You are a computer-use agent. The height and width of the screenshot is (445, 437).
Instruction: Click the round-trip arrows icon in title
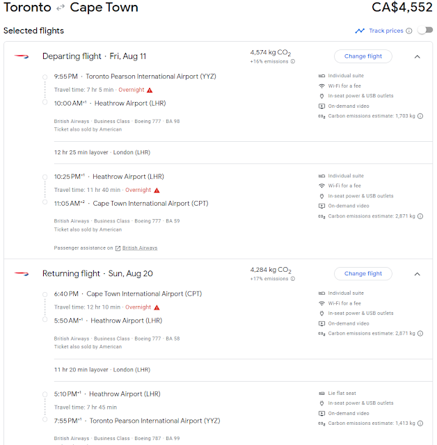(61, 8)
